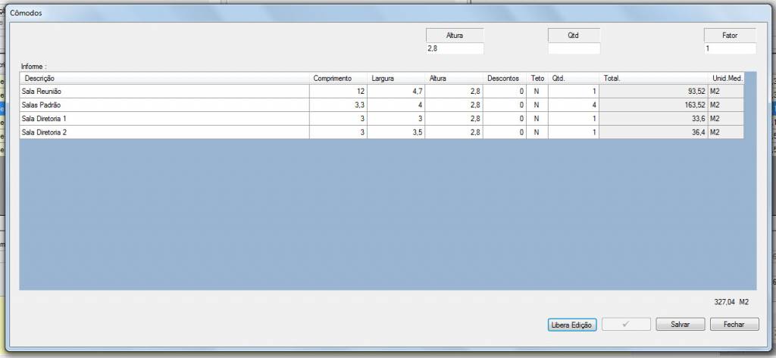Click Total cell 163,52

[653, 105]
